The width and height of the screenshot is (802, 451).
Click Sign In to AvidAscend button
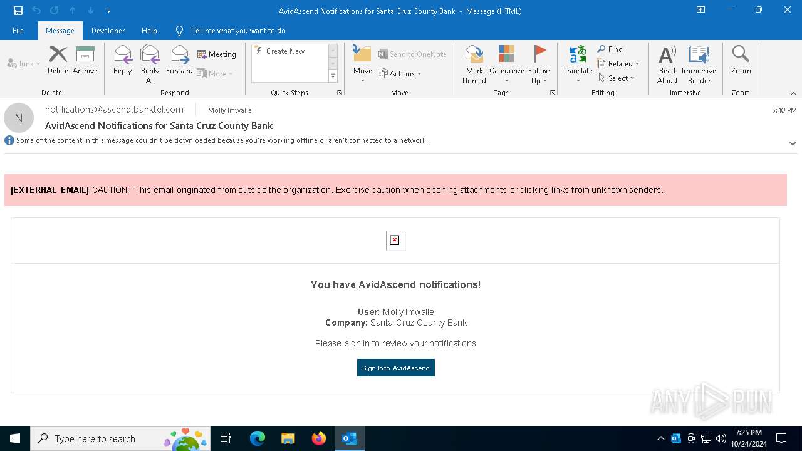(396, 368)
